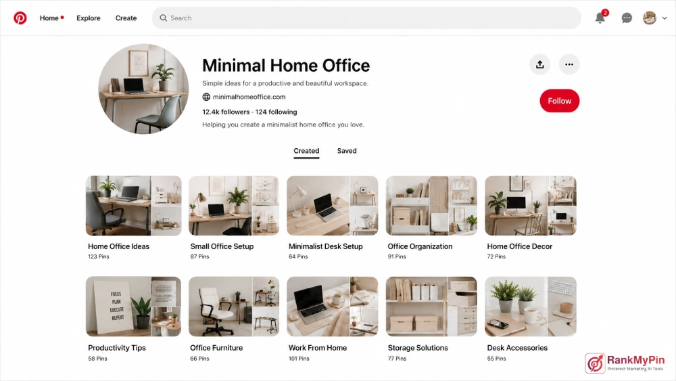This screenshot has width=676, height=381.
Task: Open the minimalhomeoffice.com link
Action: click(249, 97)
